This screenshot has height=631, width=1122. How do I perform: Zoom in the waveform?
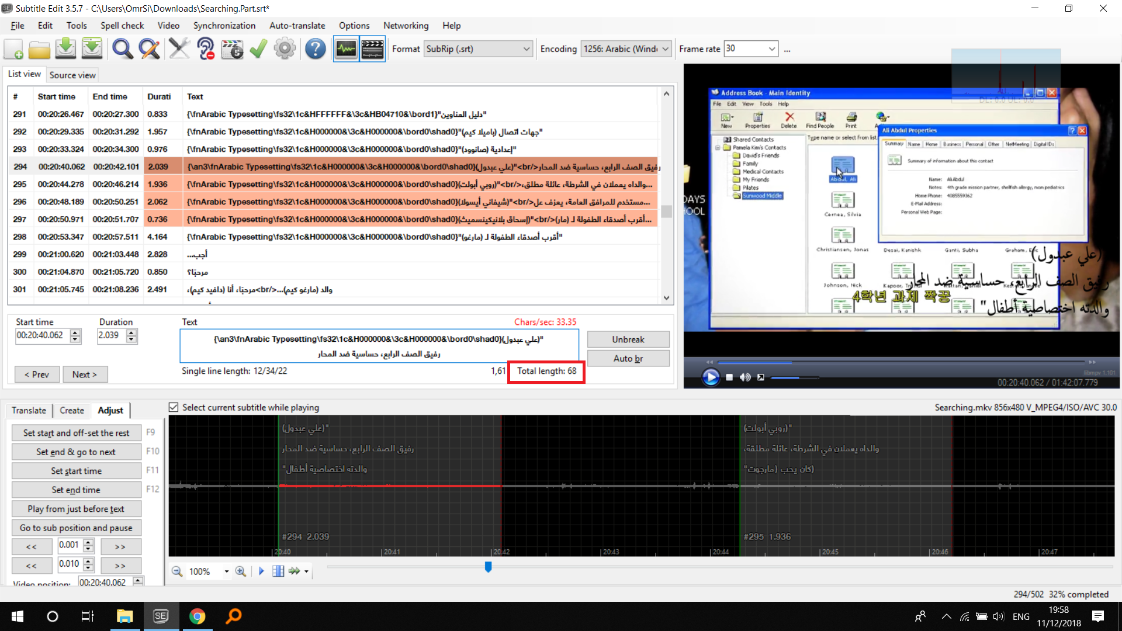240,571
